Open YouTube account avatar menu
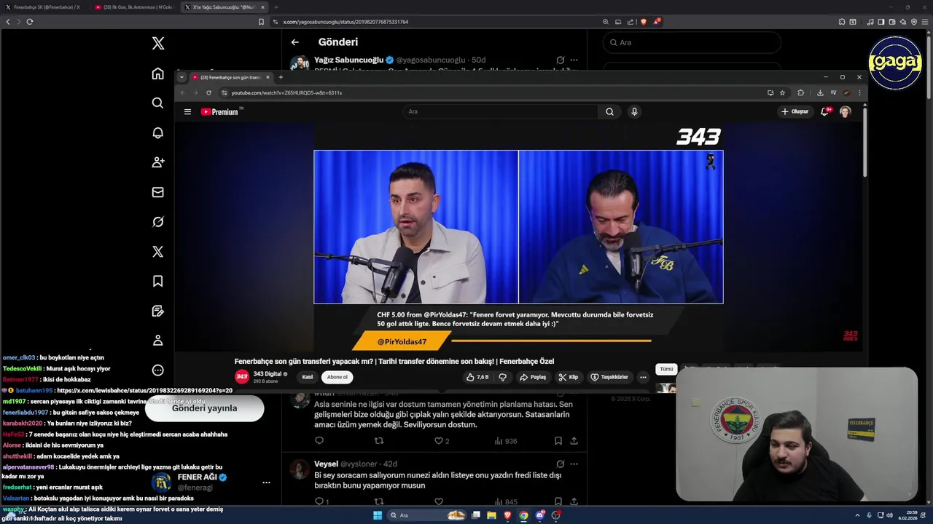 (846, 112)
